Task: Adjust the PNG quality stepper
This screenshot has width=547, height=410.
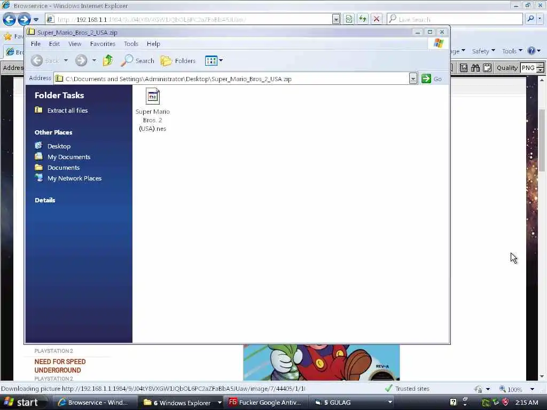Action: 541,68
